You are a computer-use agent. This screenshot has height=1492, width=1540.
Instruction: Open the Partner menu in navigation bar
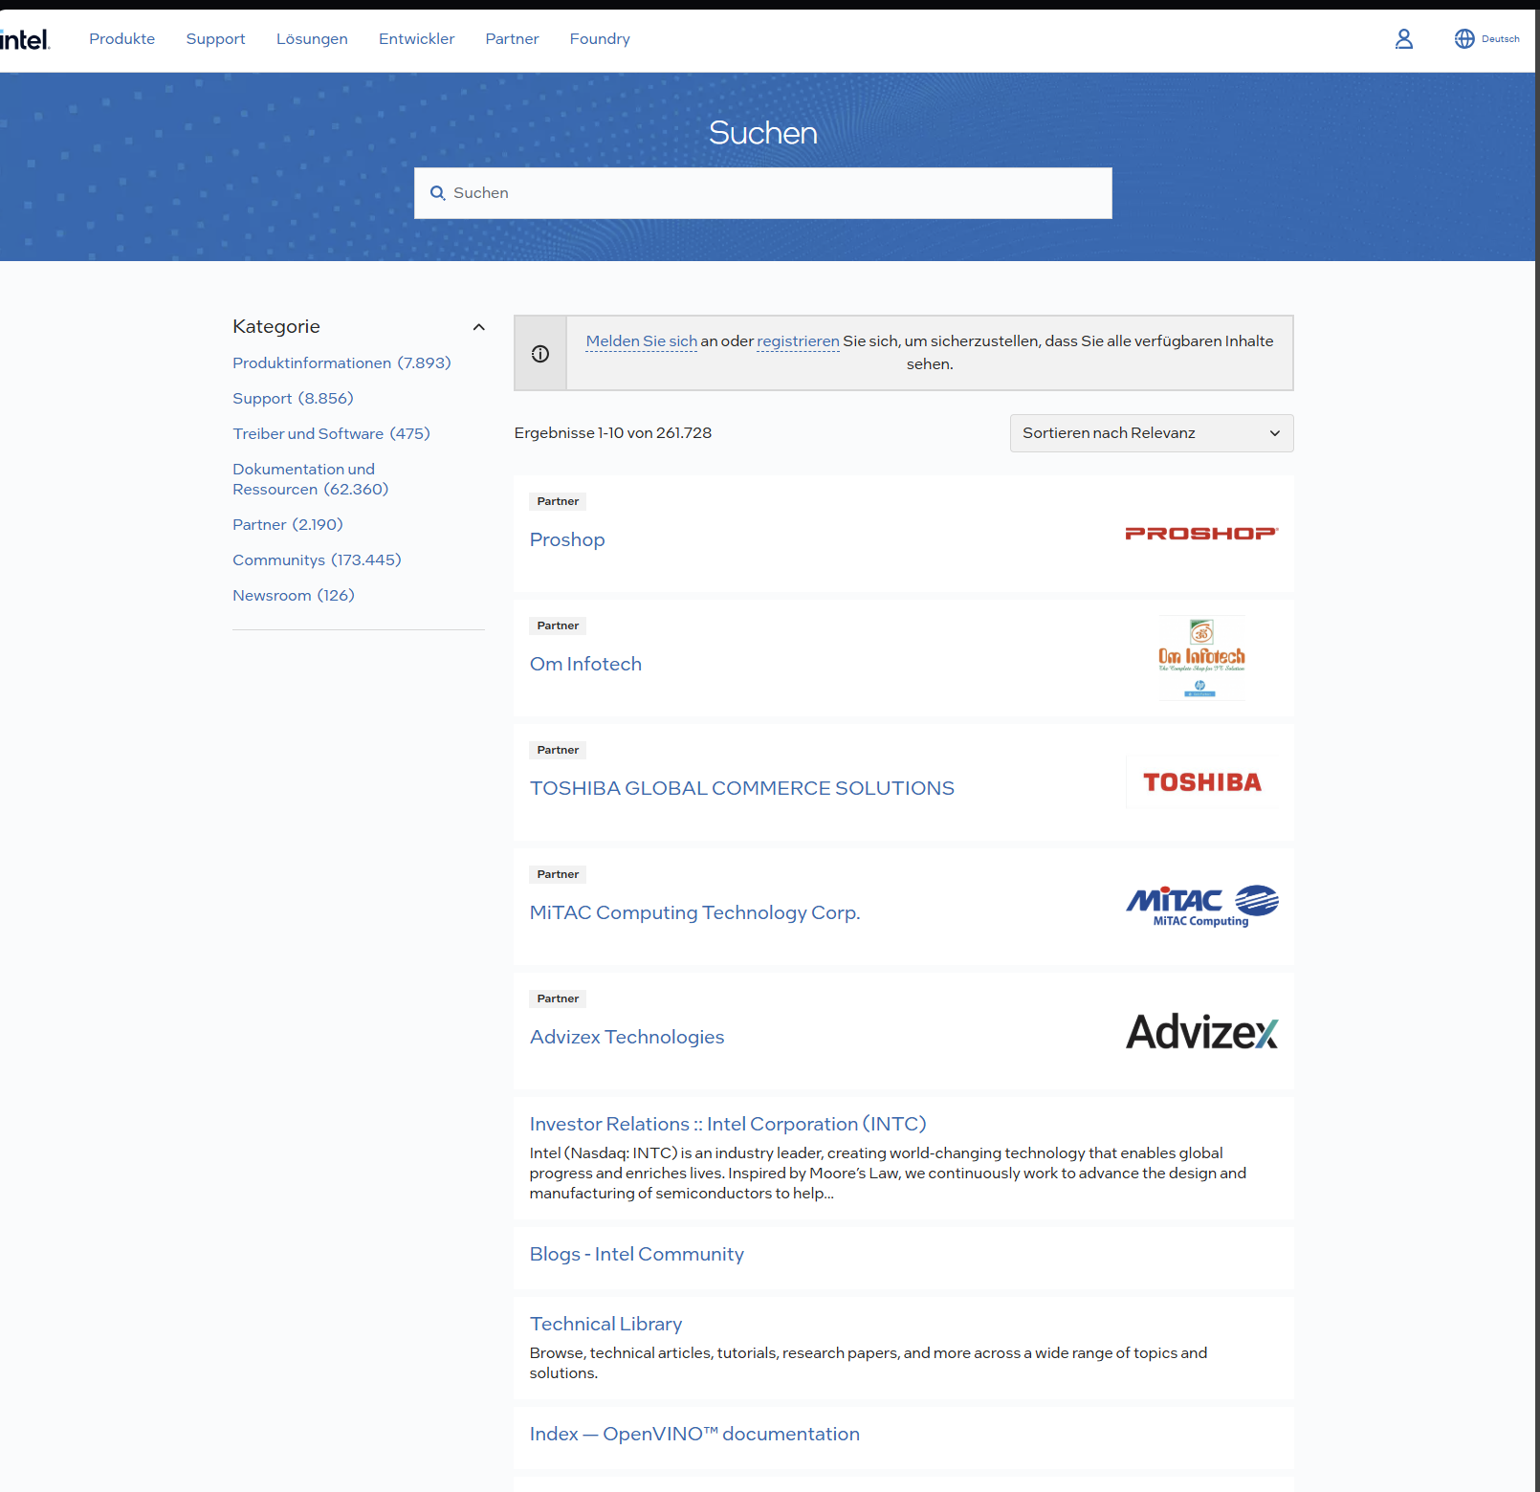pyautogui.click(x=512, y=39)
